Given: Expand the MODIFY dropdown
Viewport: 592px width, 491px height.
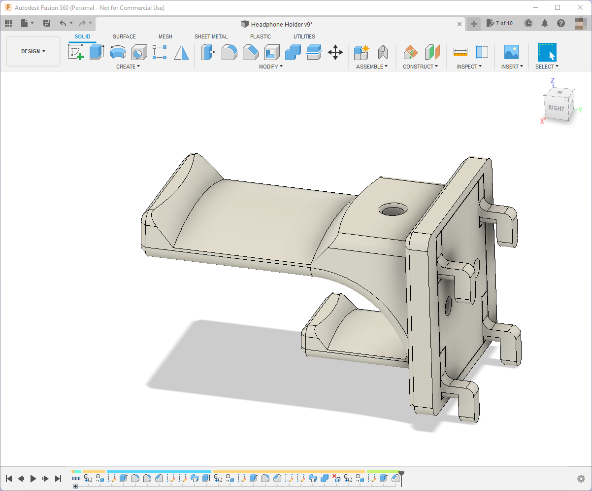Looking at the screenshot, I should [x=270, y=66].
